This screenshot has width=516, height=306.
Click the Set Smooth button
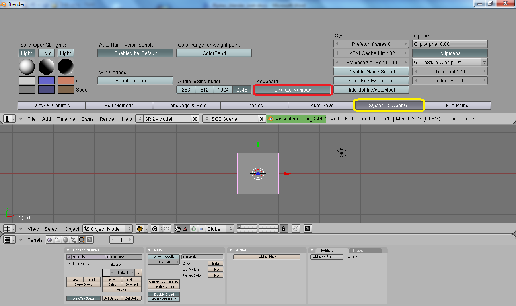pos(113,298)
